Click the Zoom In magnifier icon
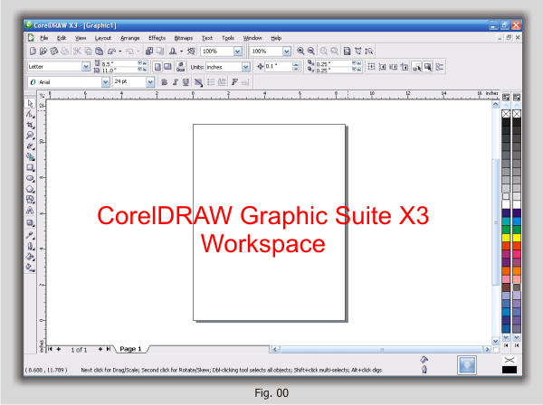This screenshot has height=405, width=543. point(300,52)
